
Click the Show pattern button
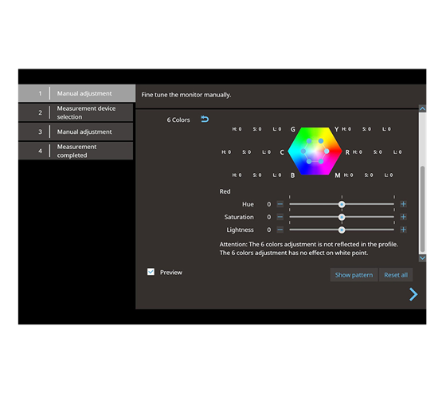354,275
